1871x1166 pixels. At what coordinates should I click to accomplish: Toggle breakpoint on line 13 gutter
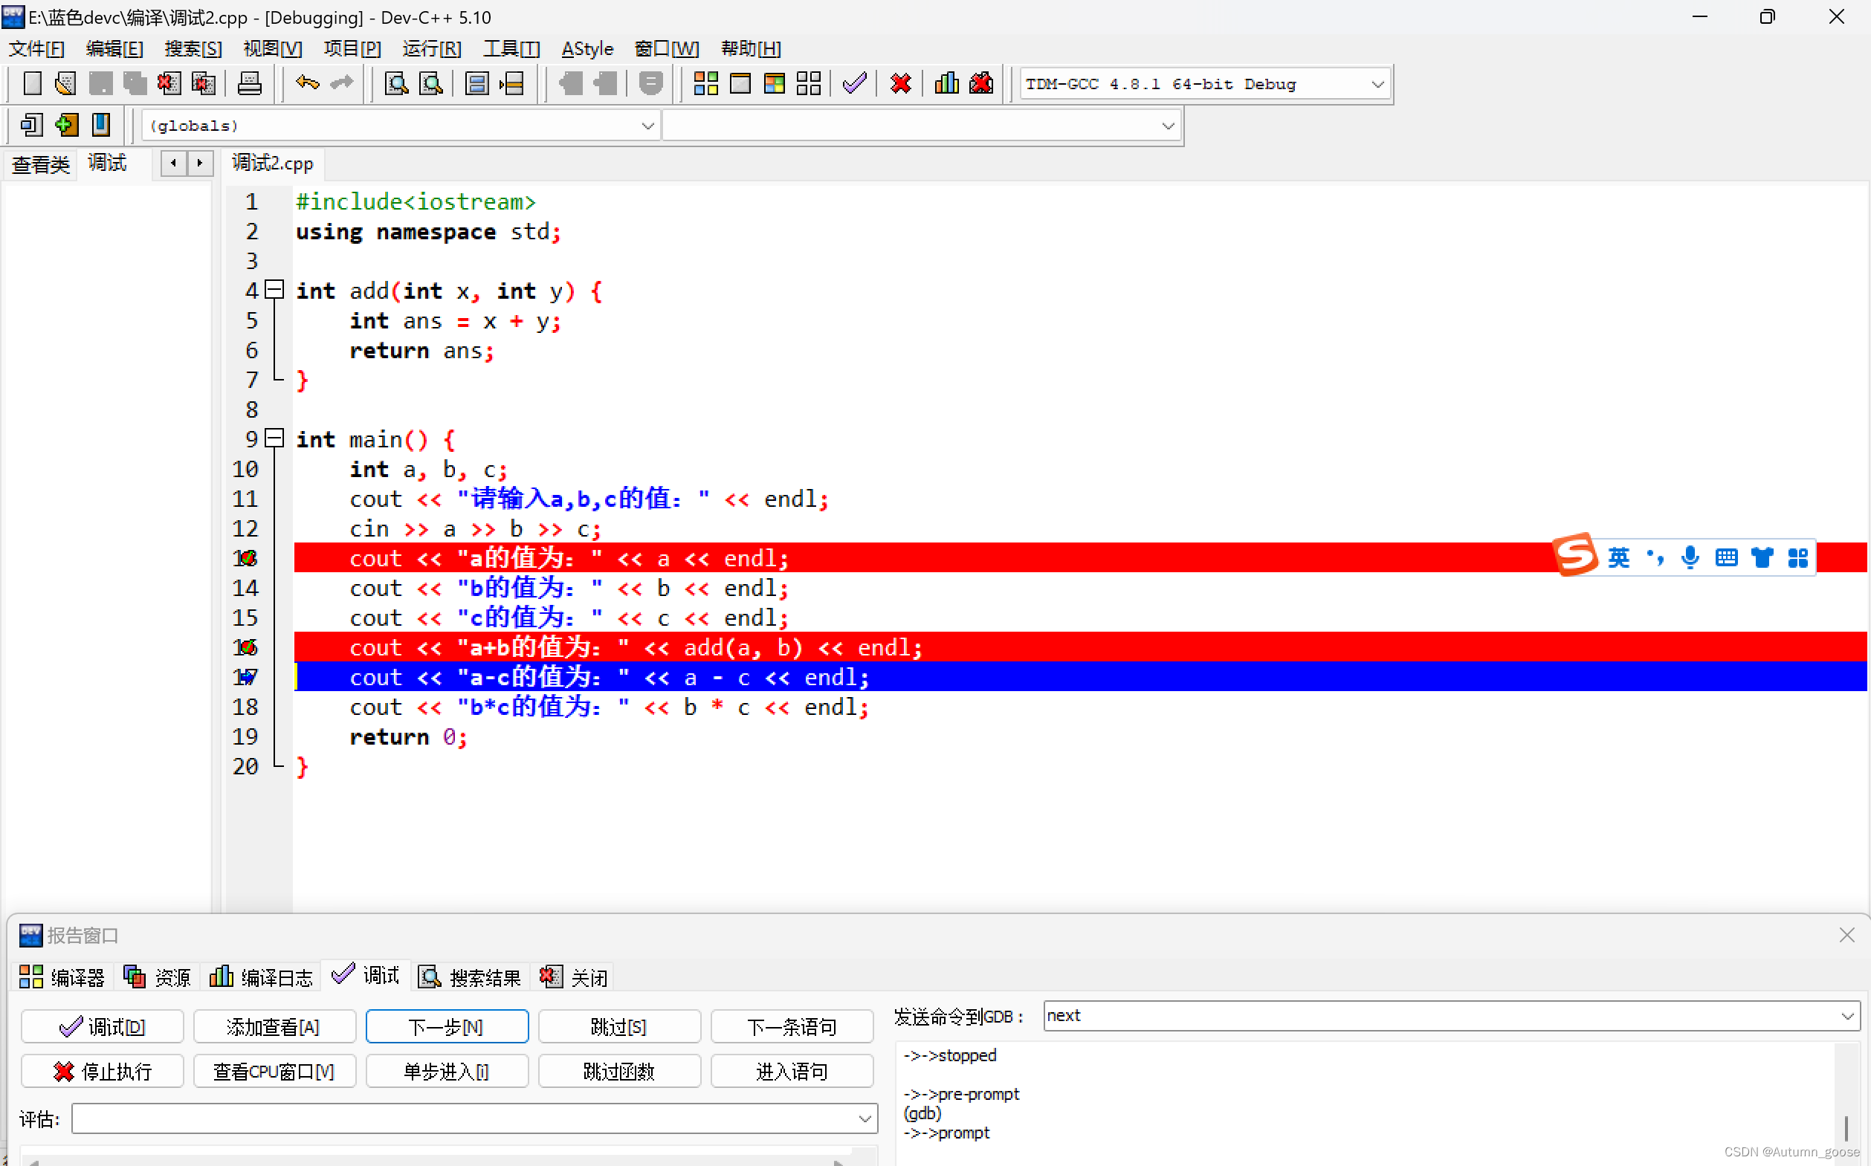(245, 557)
